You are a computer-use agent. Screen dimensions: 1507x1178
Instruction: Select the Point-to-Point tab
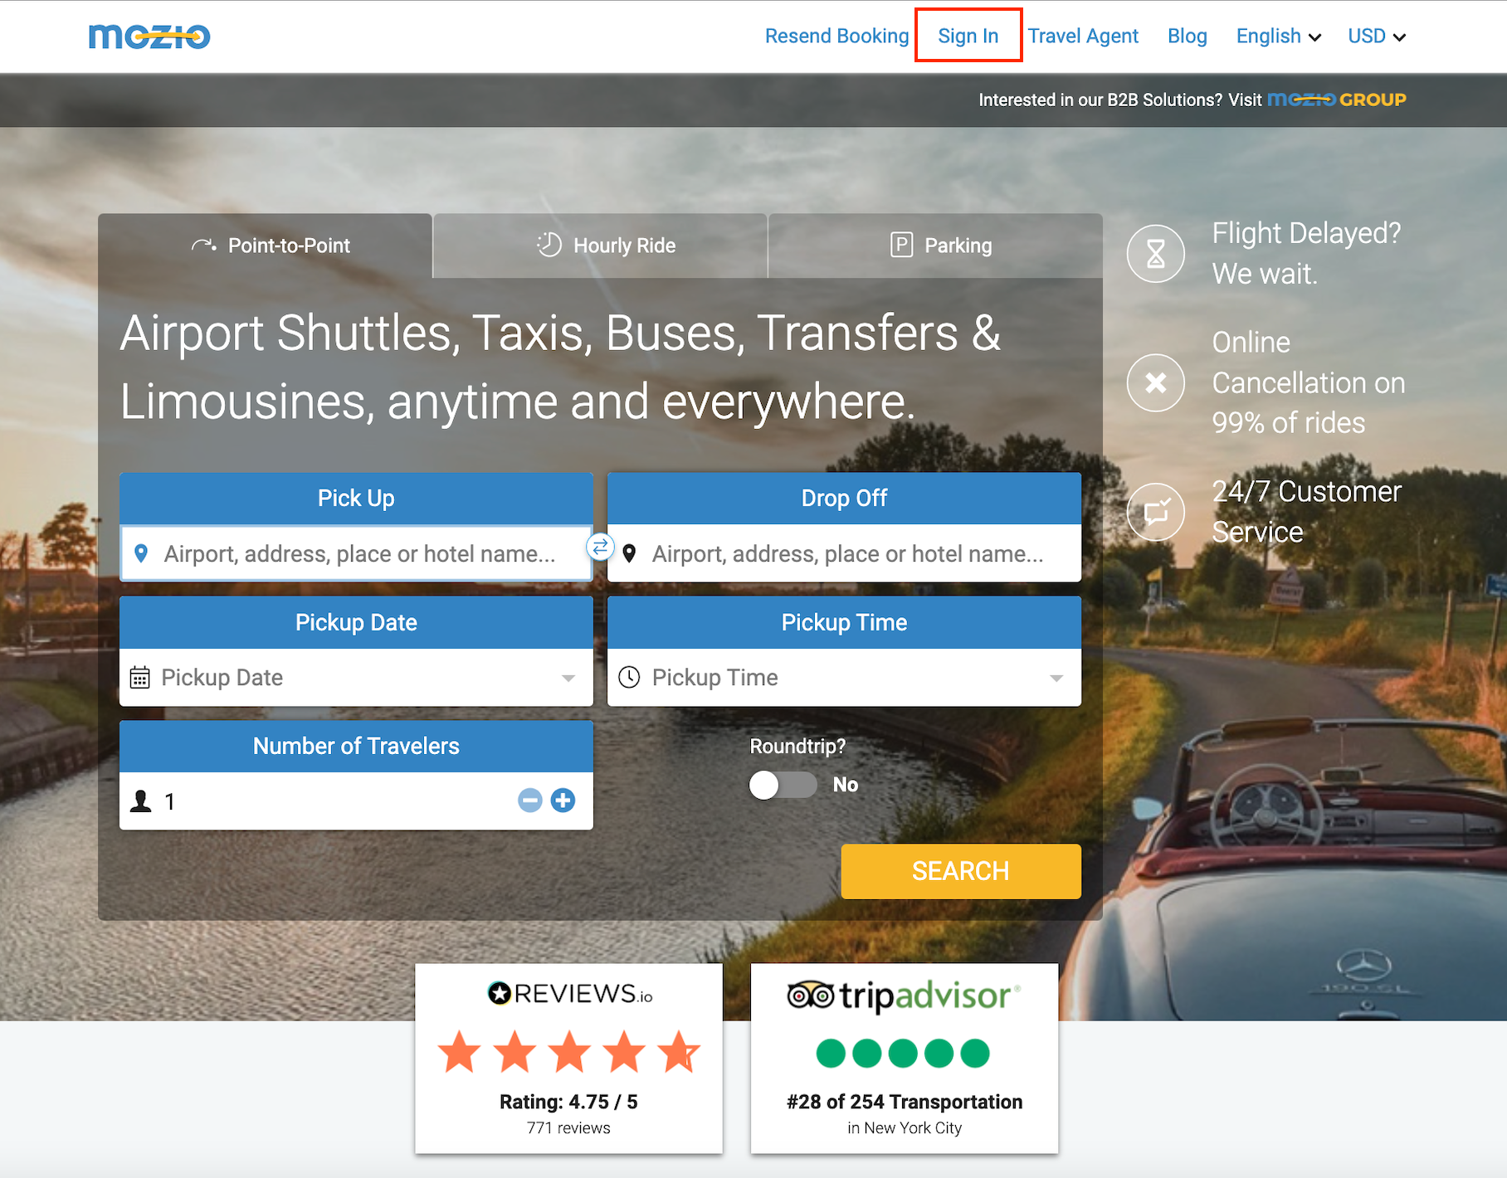coord(266,246)
